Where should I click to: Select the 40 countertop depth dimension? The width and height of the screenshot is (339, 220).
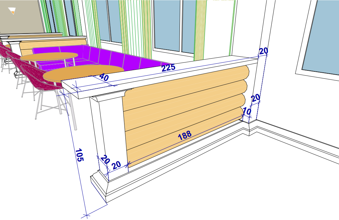click(x=104, y=77)
